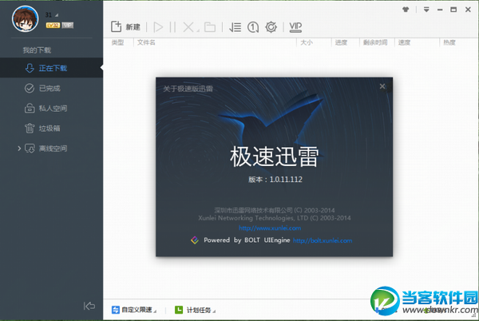Open download folder with the folder icon
The height and width of the screenshot is (321, 479).
210,27
